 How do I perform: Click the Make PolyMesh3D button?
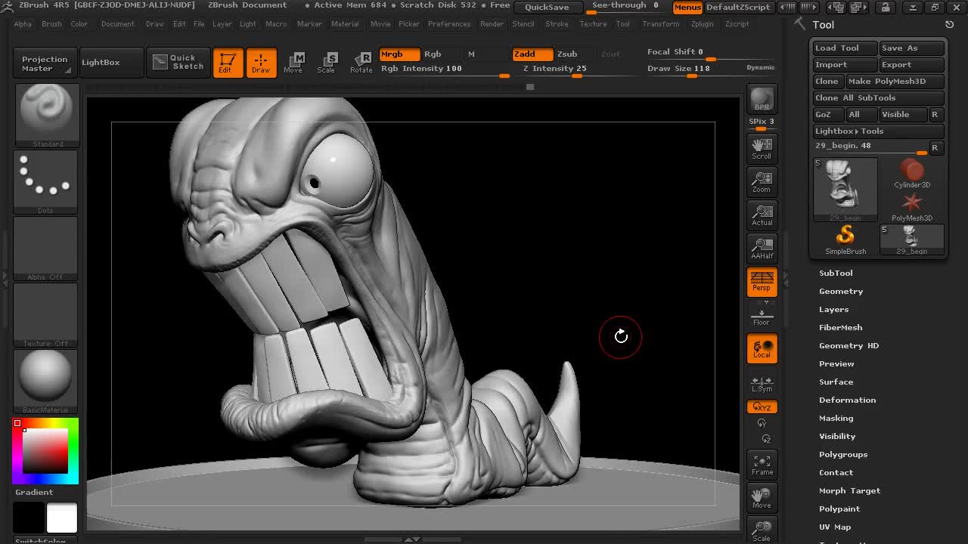(x=894, y=81)
